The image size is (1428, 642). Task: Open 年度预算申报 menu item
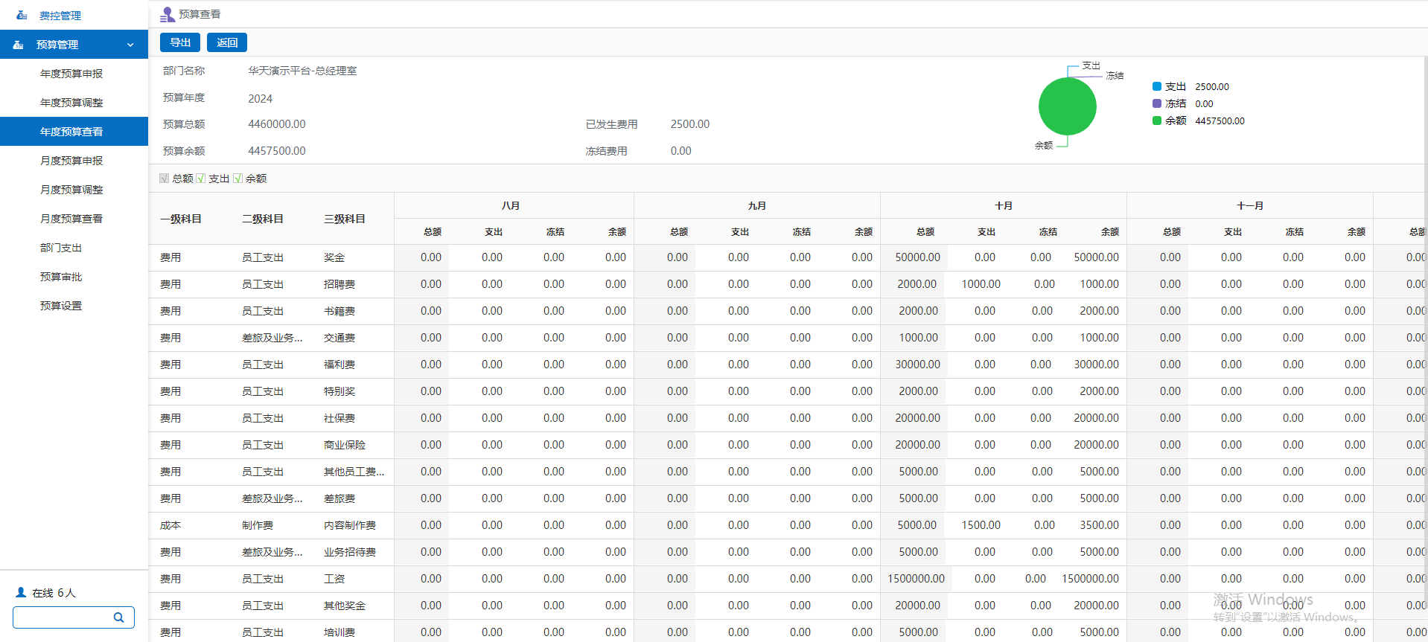pos(71,74)
